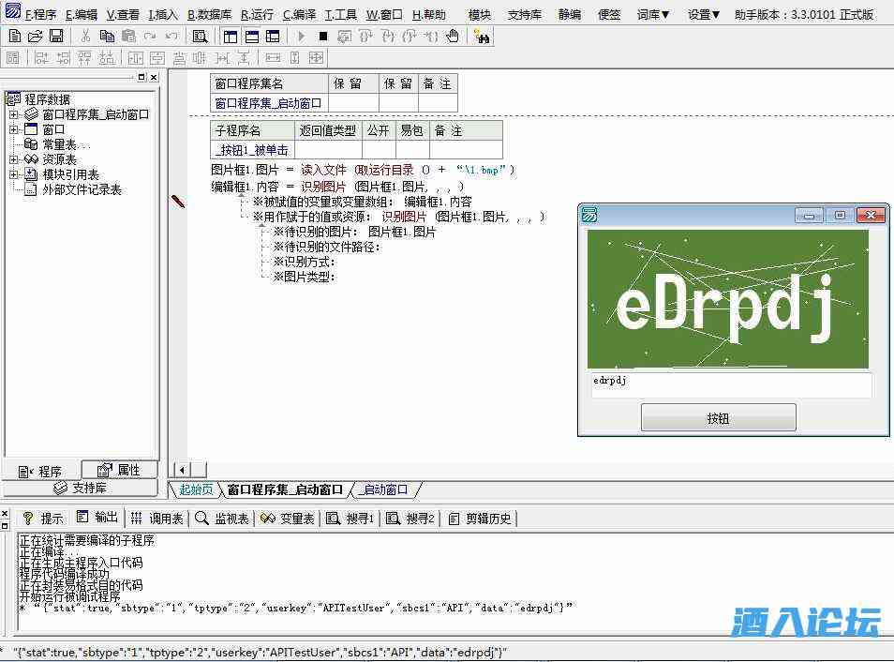
Task: Click the hand breakpoint icon in toolbar
Action: [453, 37]
